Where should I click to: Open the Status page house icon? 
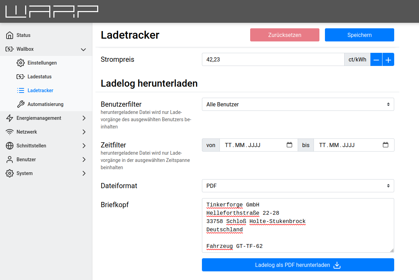(x=10, y=35)
